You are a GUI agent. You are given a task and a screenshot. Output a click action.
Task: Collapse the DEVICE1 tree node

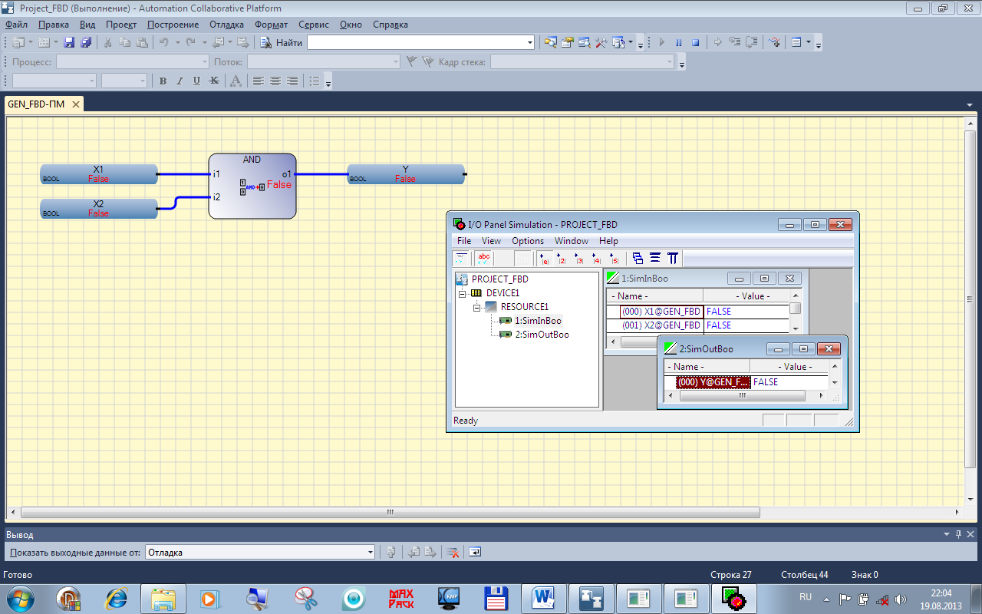[x=463, y=293]
